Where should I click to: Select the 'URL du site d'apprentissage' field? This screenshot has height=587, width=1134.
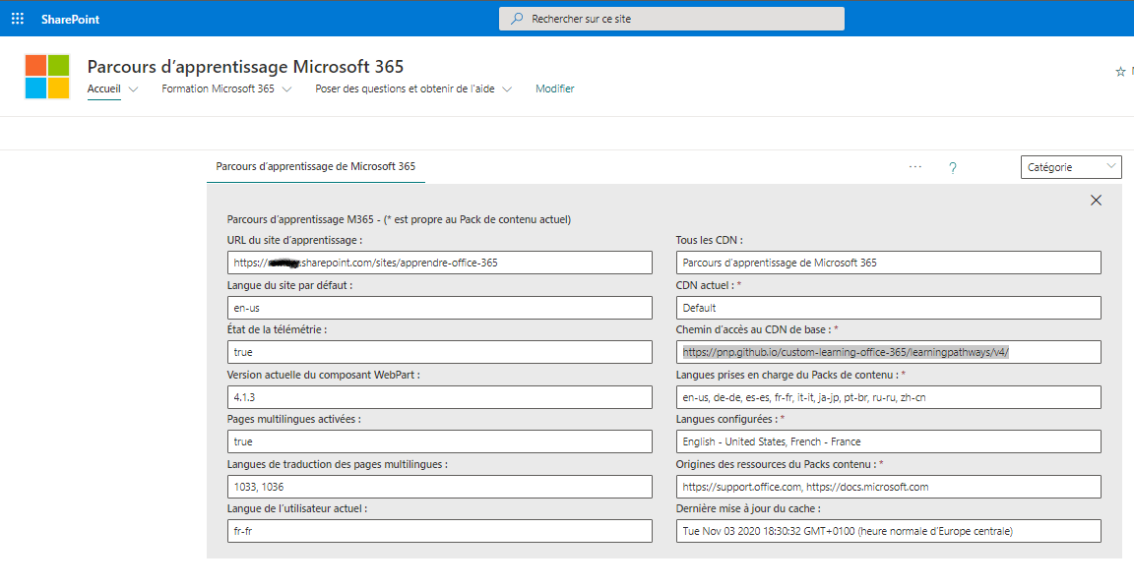click(436, 262)
